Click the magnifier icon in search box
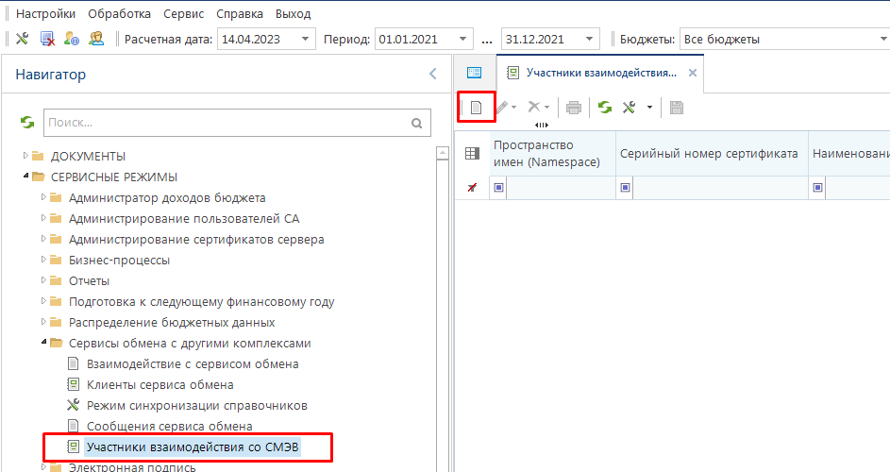 click(x=416, y=123)
